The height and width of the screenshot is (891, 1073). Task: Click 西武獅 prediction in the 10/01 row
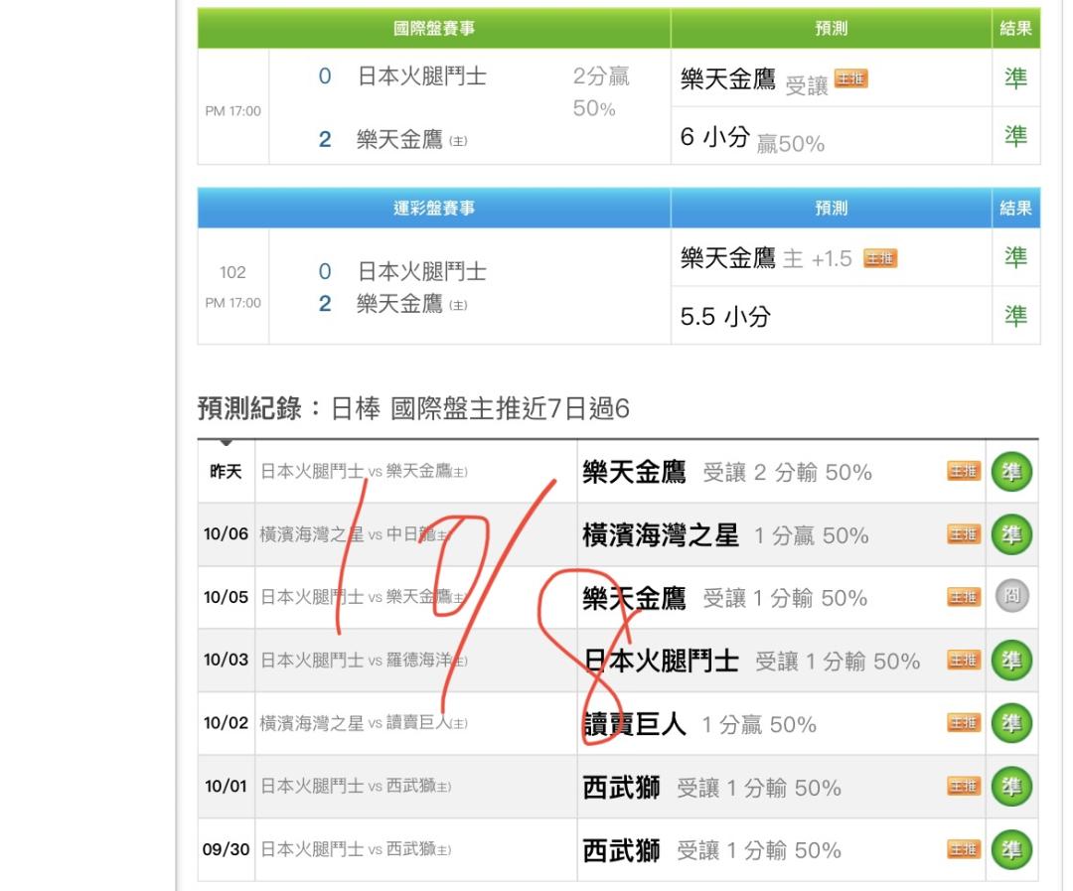click(711, 788)
